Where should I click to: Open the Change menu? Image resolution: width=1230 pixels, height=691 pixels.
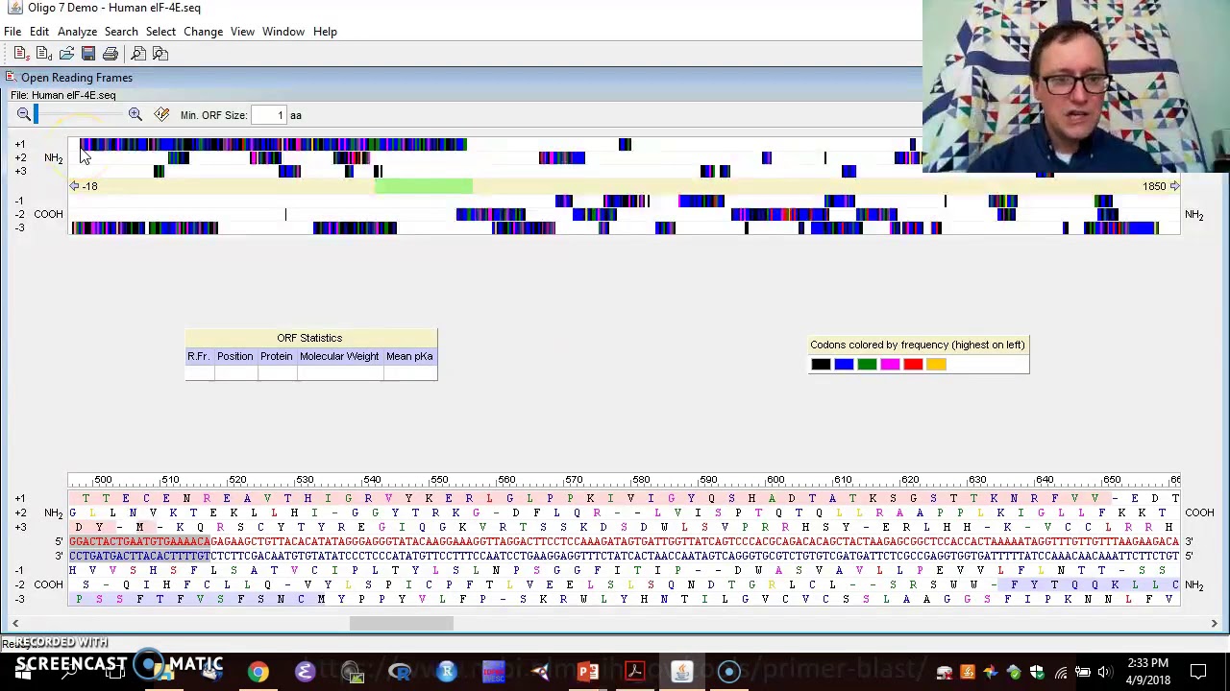pos(203,32)
